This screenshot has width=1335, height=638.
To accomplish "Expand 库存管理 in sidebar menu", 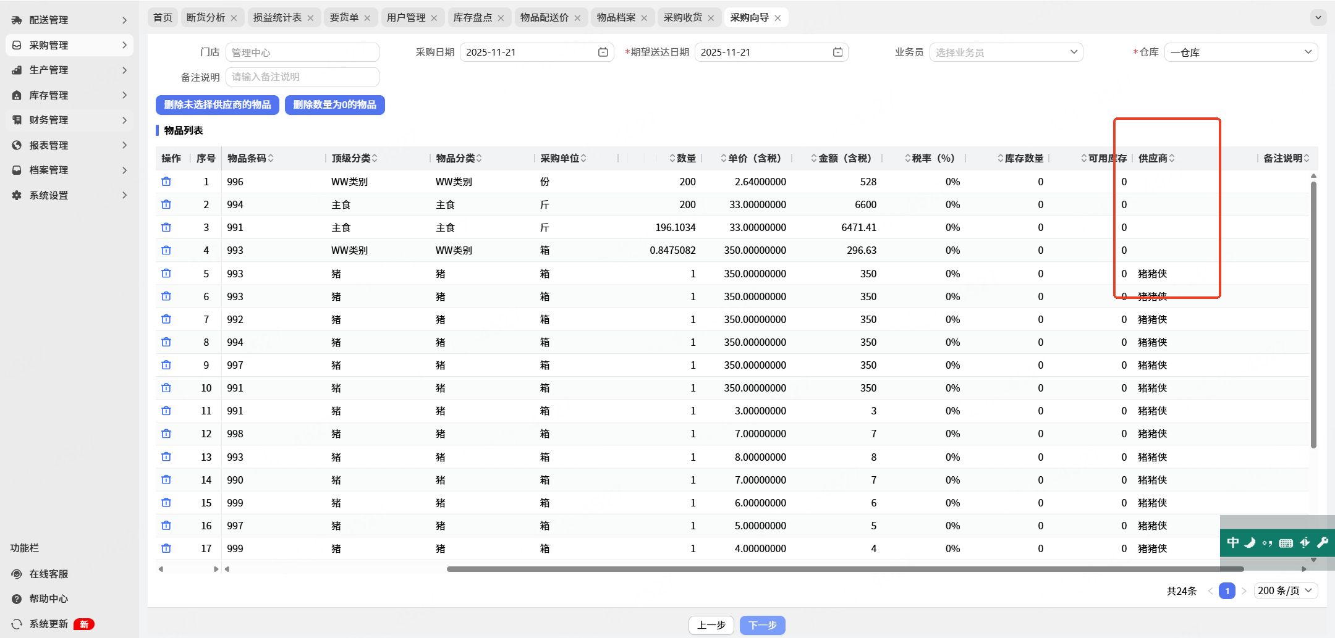I will click(69, 95).
